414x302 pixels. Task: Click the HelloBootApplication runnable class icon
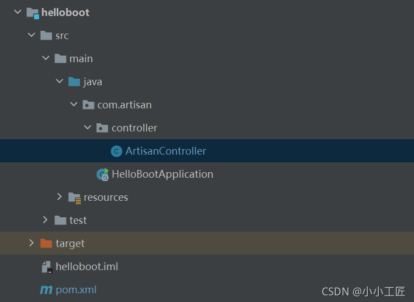[x=103, y=174]
